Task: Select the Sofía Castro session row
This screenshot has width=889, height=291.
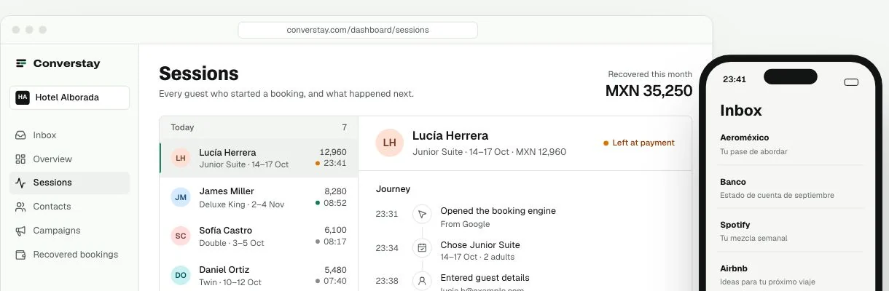Action: coord(259,236)
